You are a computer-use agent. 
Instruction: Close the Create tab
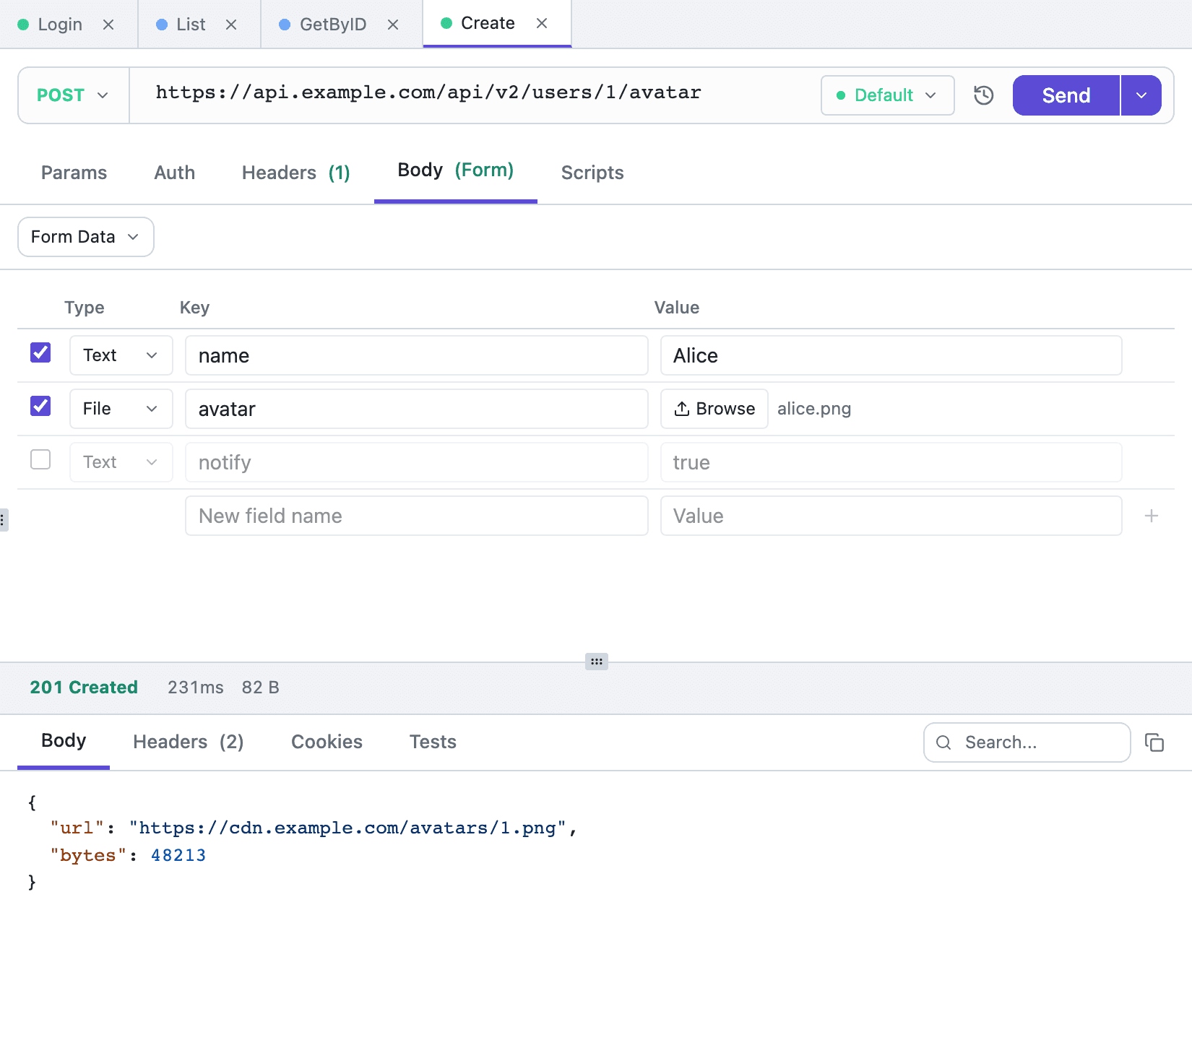tap(542, 23)
